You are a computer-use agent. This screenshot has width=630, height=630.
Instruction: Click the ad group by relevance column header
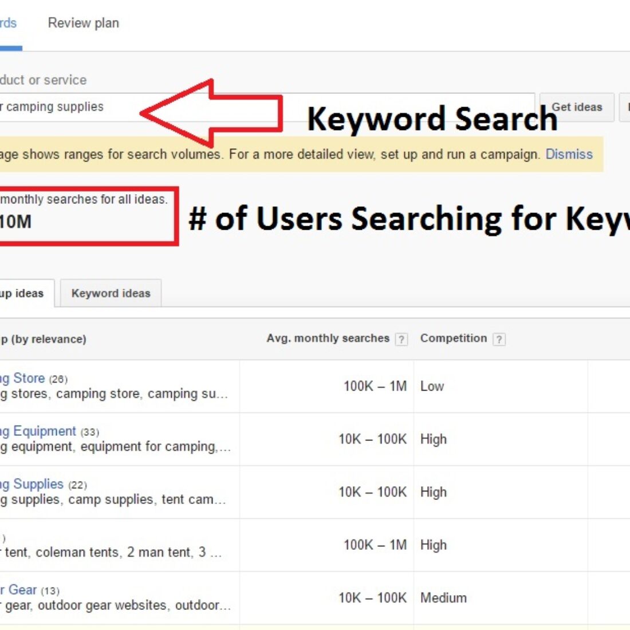44,339
